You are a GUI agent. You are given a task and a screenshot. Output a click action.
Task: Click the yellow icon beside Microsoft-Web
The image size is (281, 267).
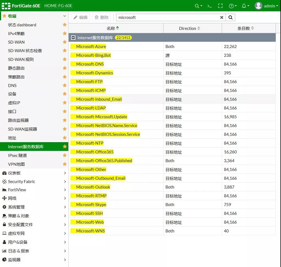point(73,222)
